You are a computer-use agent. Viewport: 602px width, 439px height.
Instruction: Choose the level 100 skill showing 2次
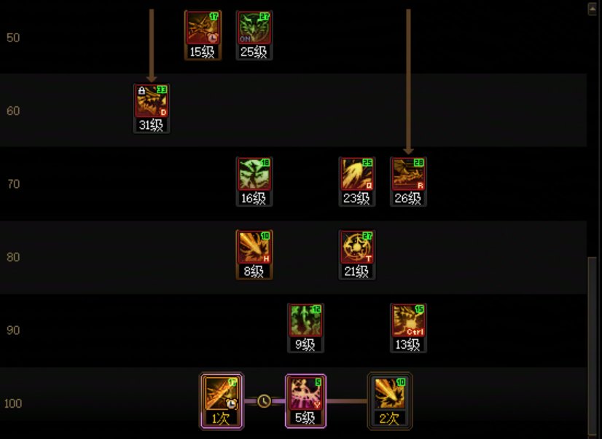point(390,401)
